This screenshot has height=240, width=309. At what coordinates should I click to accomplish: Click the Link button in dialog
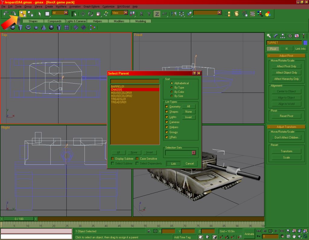pos(174,163)
